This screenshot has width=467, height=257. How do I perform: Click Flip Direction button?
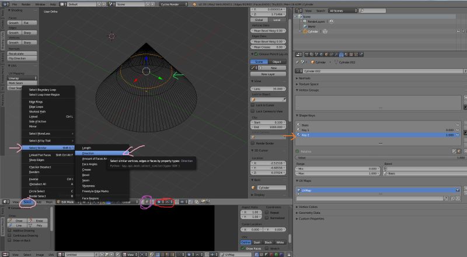tap(22, 58)
